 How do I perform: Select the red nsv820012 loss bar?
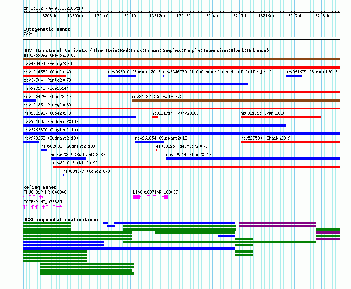(x=196, y=167)
